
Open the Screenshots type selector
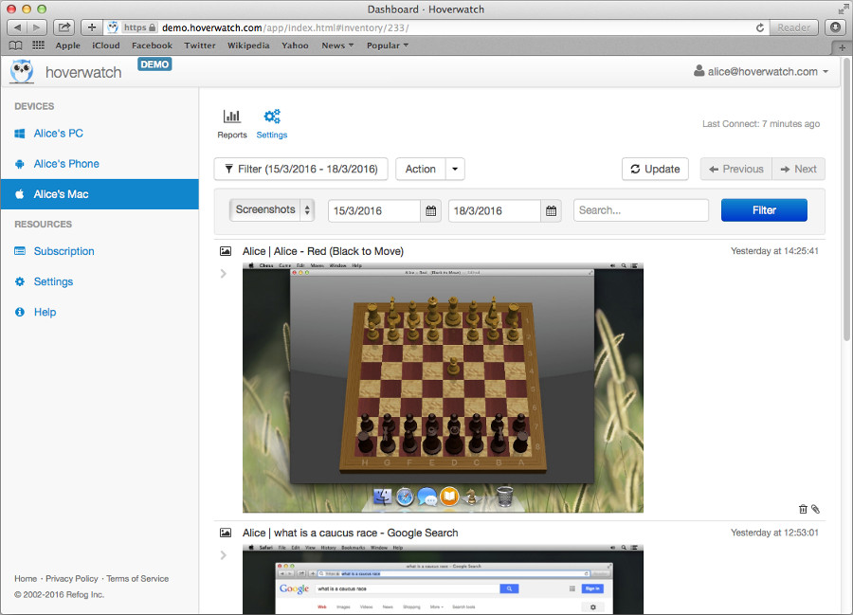pos(272,210)
